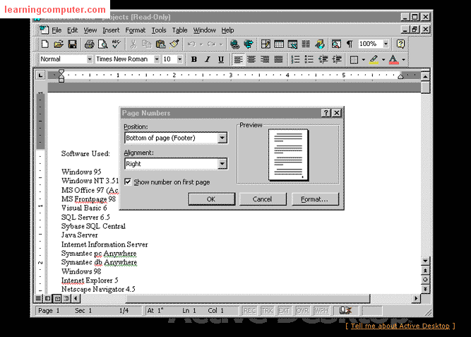The image size is (471, 337).
Task: Click the Undo arrow icon
Action: pyautogui.click(x=191, y=45)
